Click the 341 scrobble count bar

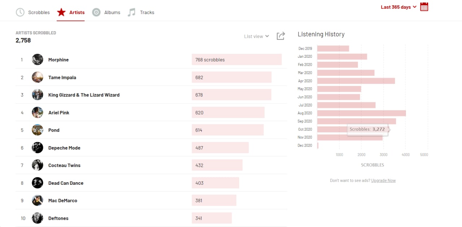(x=212, y=218)
